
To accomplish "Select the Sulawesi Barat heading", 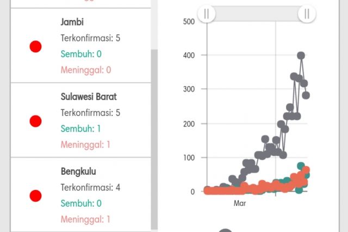I will (89, 97).
